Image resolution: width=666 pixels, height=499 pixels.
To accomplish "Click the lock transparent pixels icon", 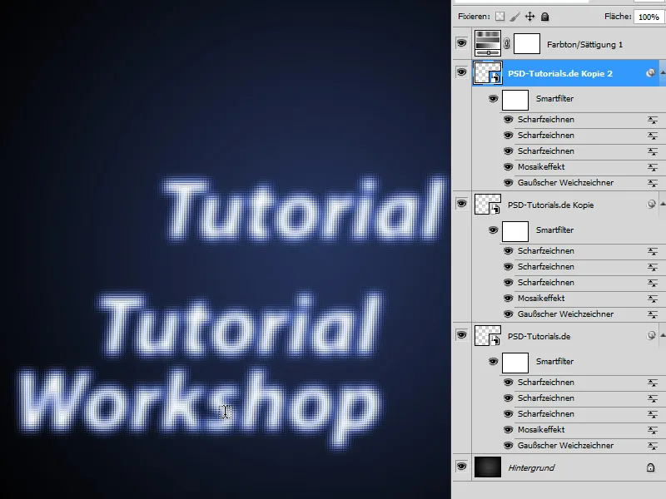I will (500, 17).
